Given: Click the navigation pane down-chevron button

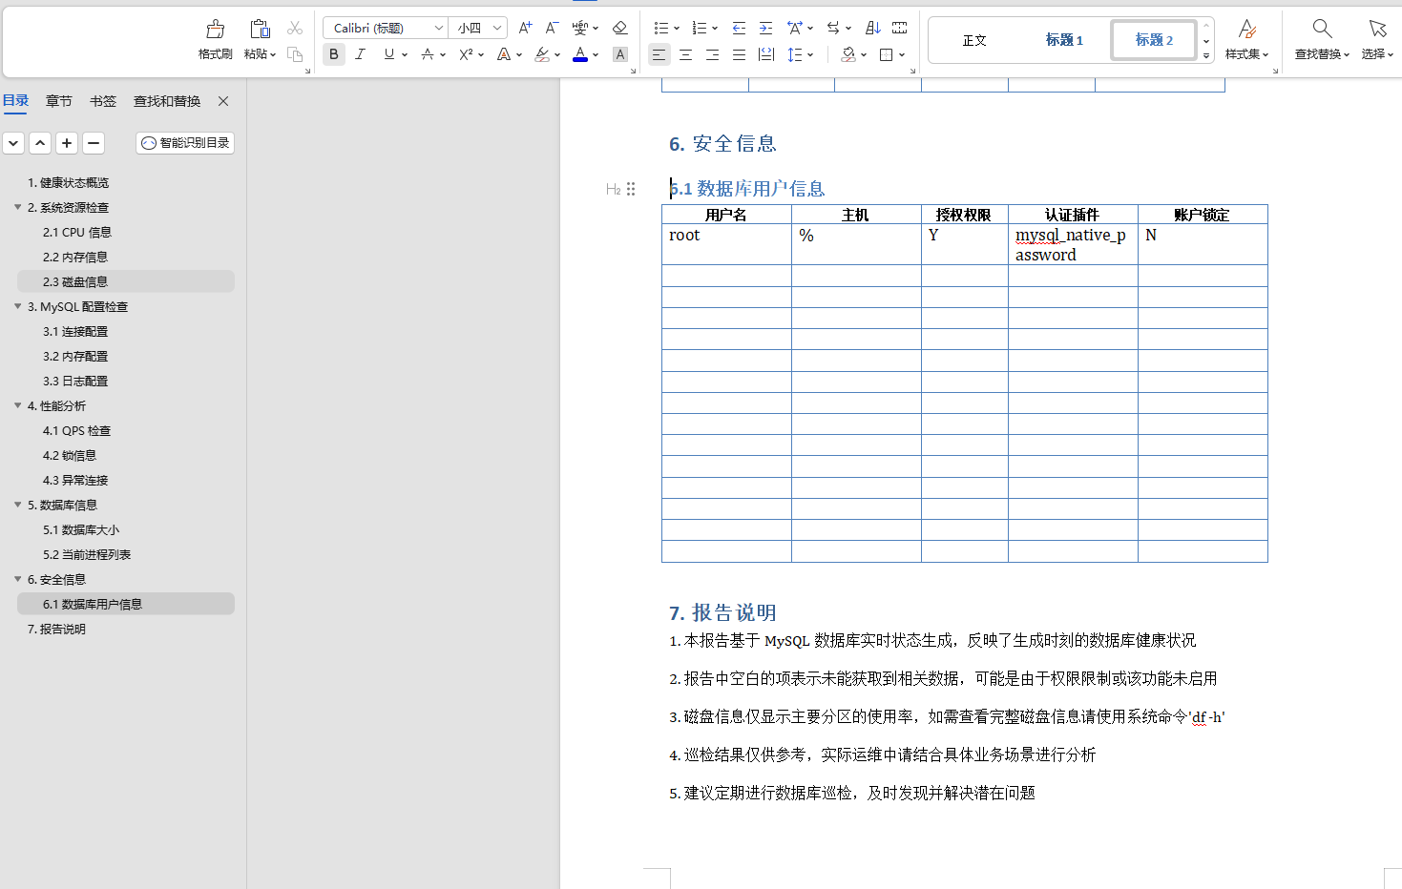Looking at the screenshot, I should [13, 143].
